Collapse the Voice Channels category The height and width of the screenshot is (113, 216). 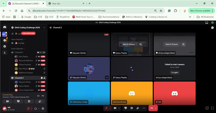pyautogui.click(x=18, y=39)
